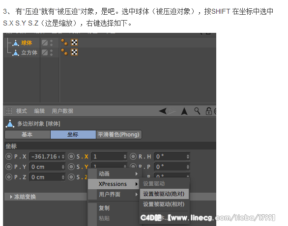Click the P.Z stepper arrows
This screenshot has height=226, width=288.
click(x=63, y=177)
